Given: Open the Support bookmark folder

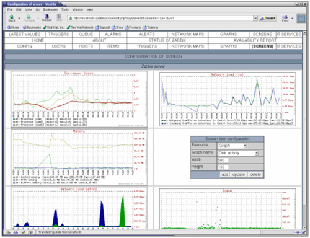Looking at the screenshot, I should (x=102, y=27).
